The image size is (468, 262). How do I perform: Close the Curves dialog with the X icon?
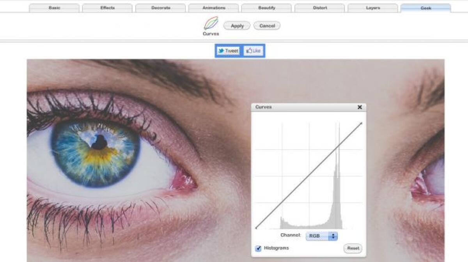(x=359, y=107)
